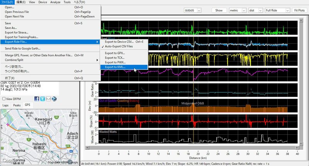Open the View menu
309x166 pixels.
(x=32, y=2)
